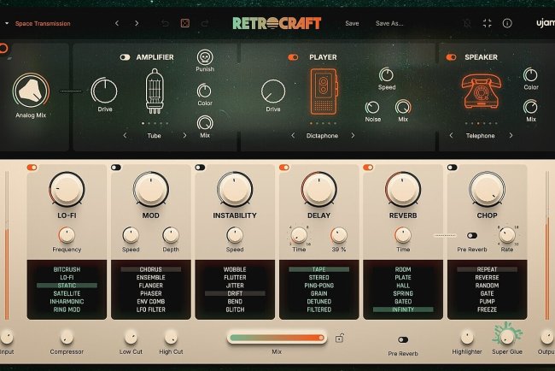Select GRAIN in Delay list
Image resolution: width=555 pixels, height=371 pixels.
click(x=319, y=293)
